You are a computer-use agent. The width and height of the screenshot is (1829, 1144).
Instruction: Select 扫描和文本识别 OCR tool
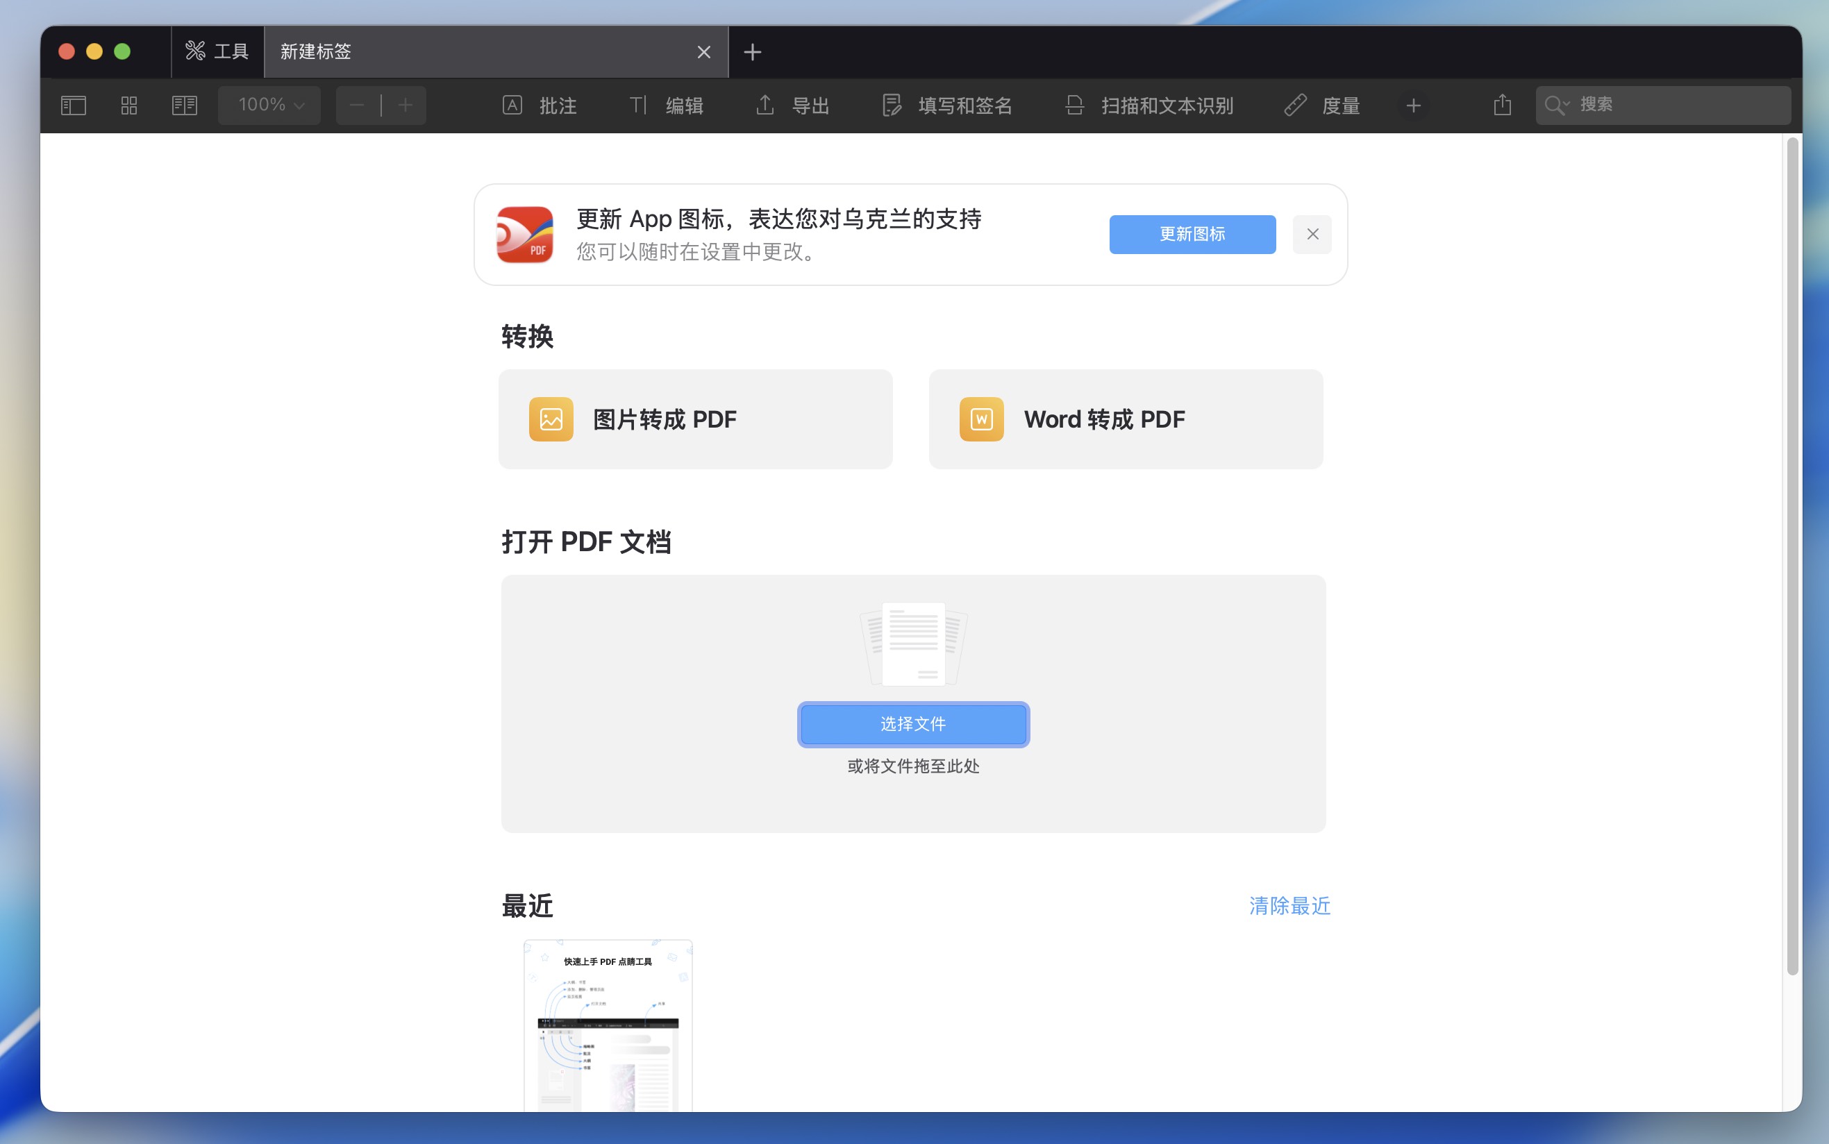(x=1149, y=106)
